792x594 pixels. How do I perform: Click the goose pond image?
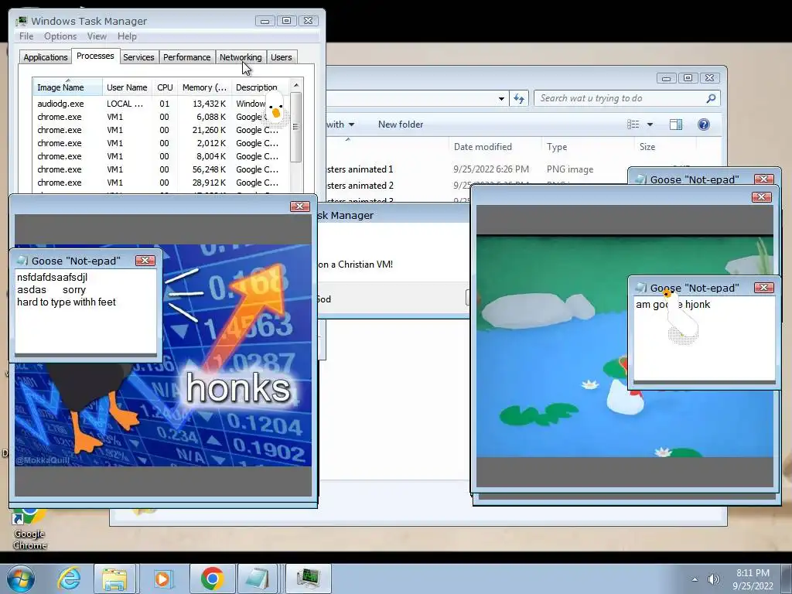[x=625, y=346]
